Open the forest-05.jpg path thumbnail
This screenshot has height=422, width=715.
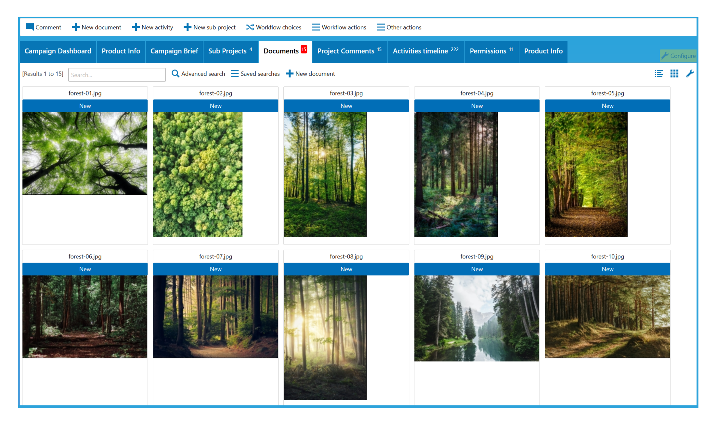[x=586, y=174]
